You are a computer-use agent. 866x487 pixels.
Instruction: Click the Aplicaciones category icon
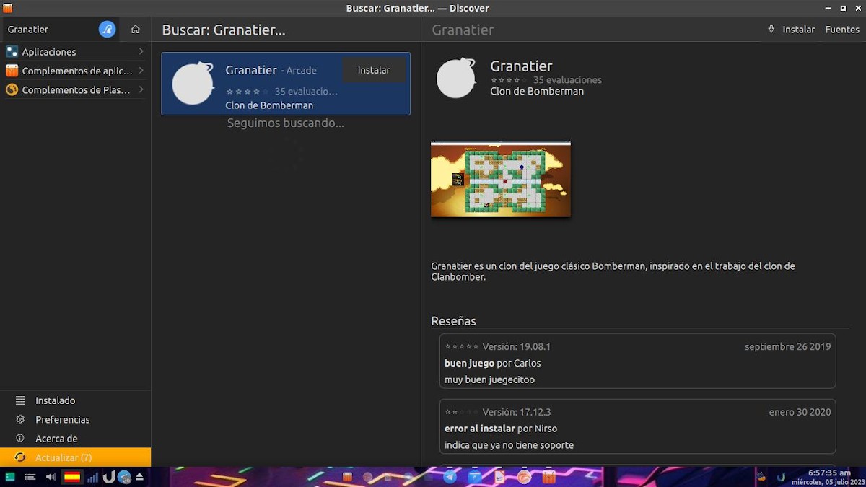[12, 52]
